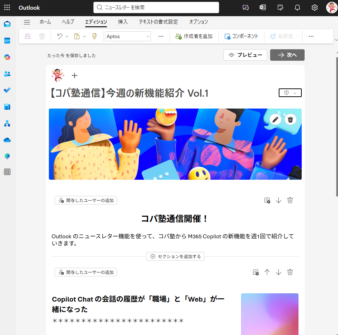338x335 pixels.
Task: Open OneDrive from the left sidebar
Action: click(7, 140)
